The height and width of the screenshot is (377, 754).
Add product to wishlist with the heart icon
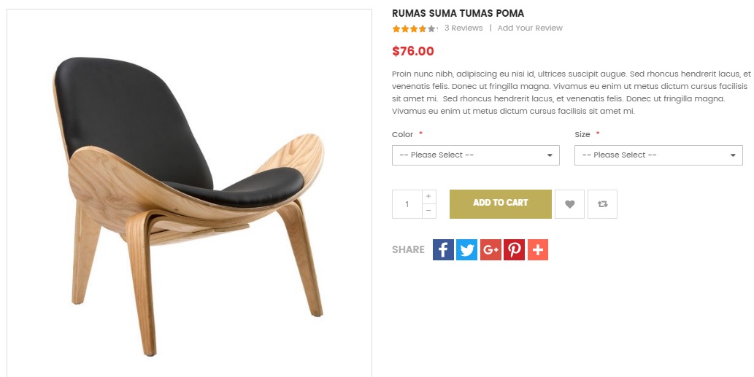[x=569, y=204]
